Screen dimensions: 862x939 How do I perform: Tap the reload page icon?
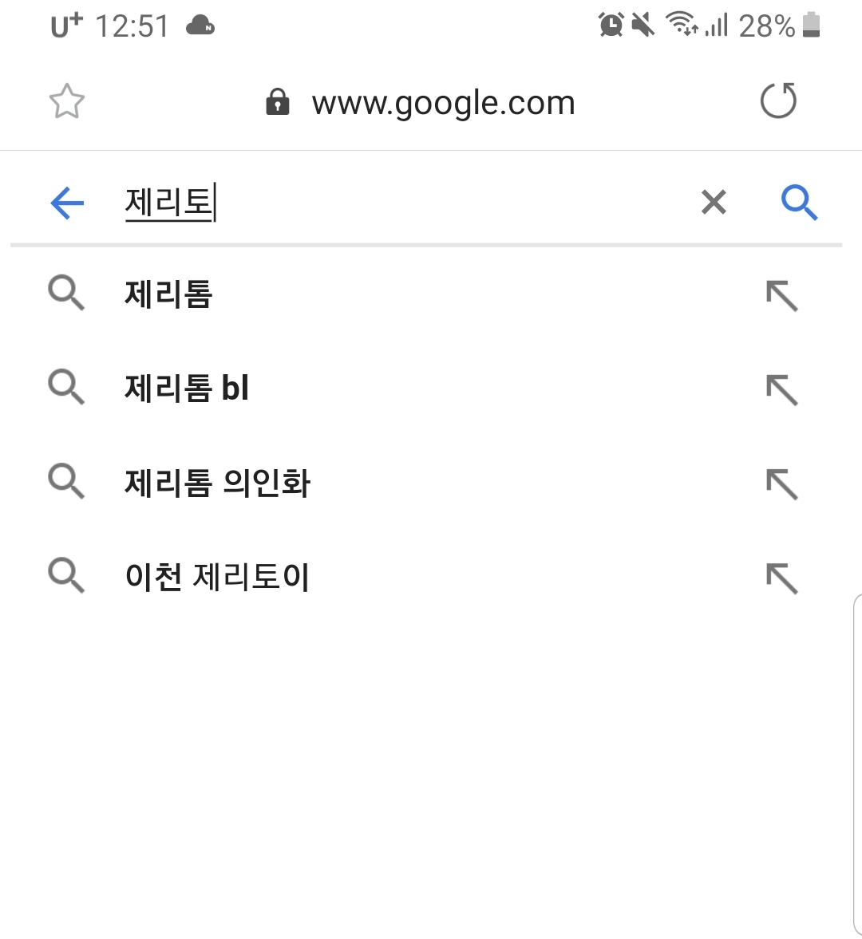pyautogui.click(x=778, y=101)
